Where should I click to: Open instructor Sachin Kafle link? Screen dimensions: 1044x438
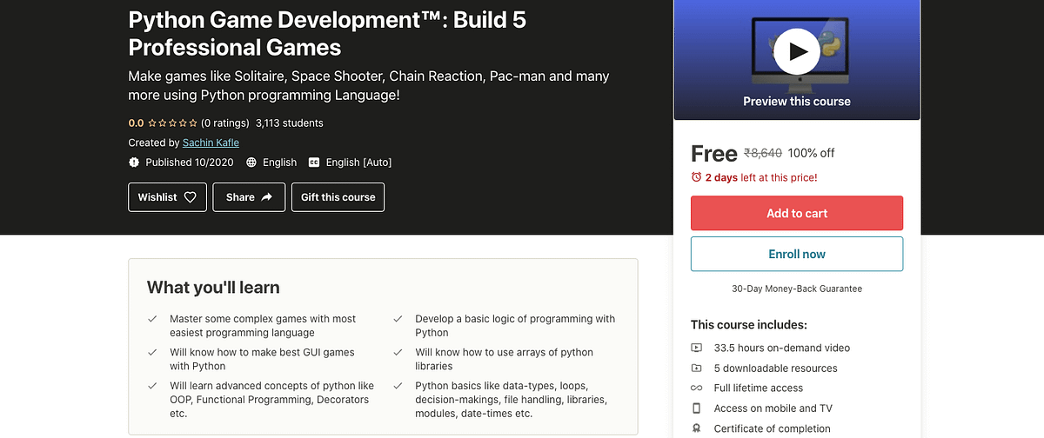pyautogui.click(x=211, y=143)
